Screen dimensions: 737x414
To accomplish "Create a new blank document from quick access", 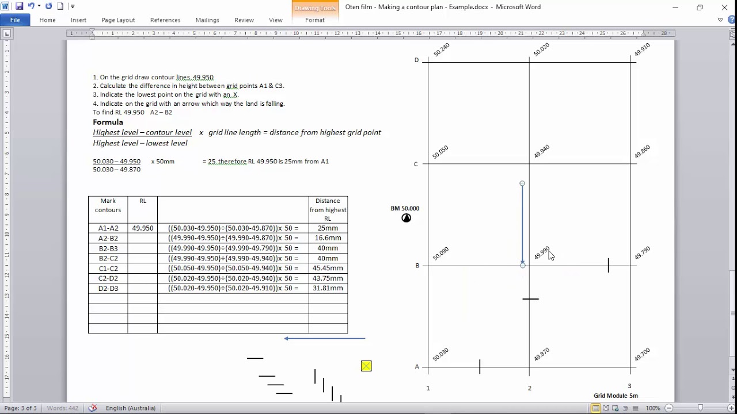I will click(60, 6).
